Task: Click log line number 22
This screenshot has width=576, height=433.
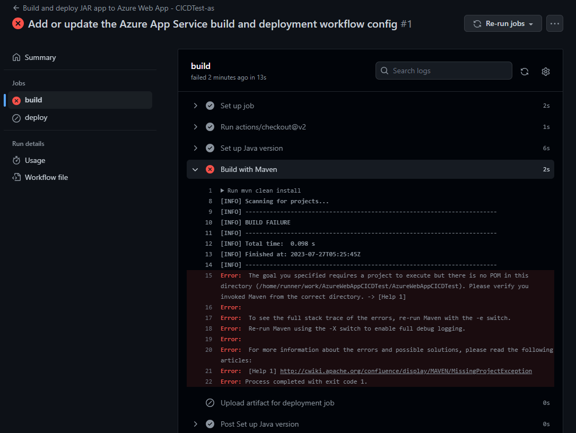Action: (208, 382)
